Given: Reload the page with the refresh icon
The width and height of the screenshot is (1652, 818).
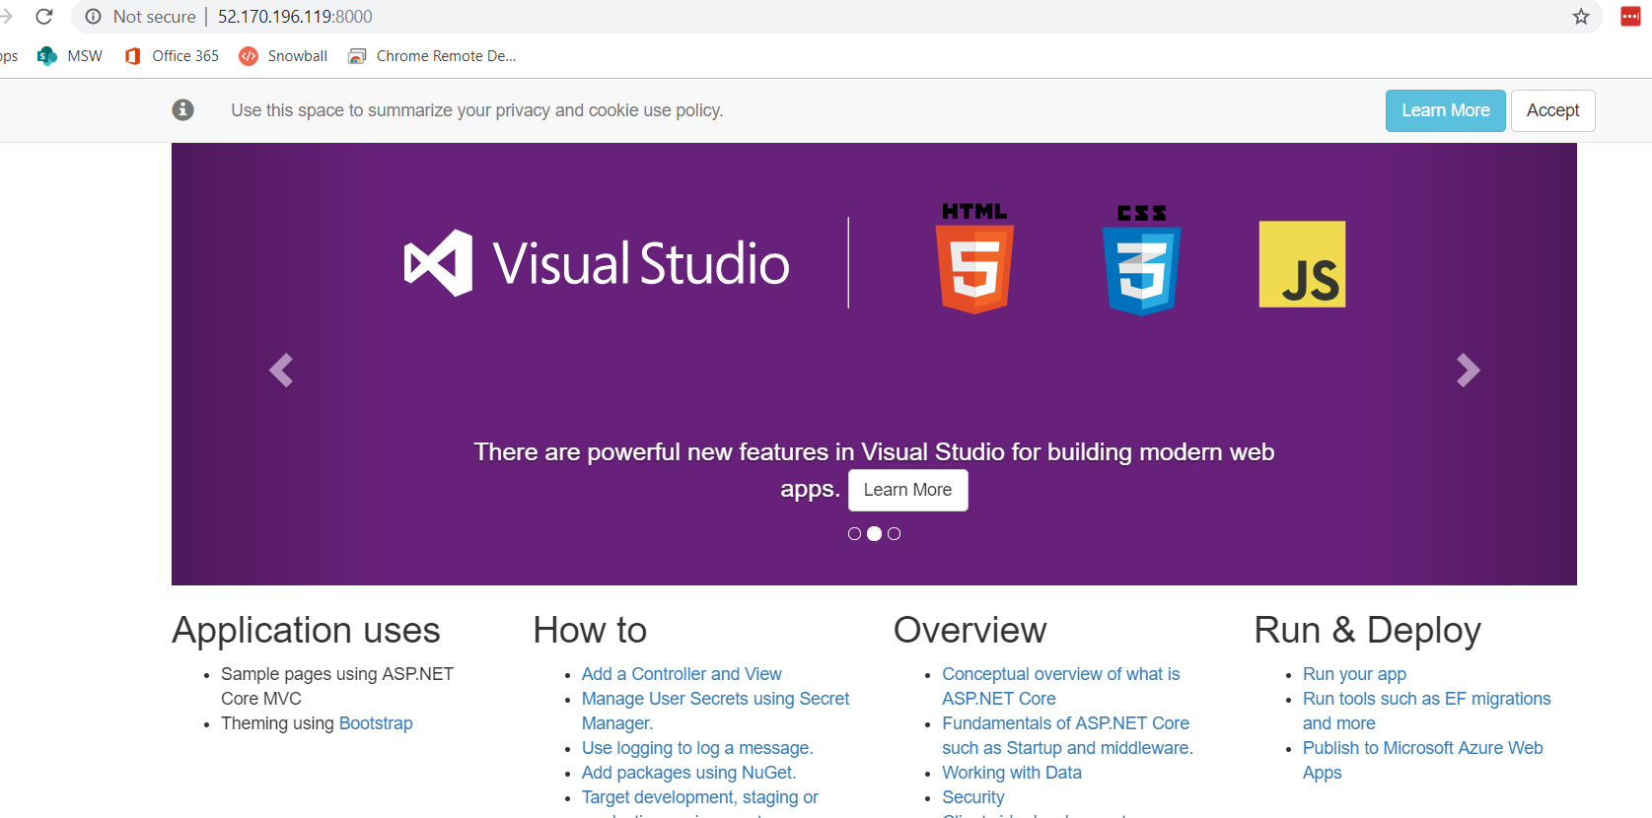Looking at the screenshot, I should (x=44, y=17).
